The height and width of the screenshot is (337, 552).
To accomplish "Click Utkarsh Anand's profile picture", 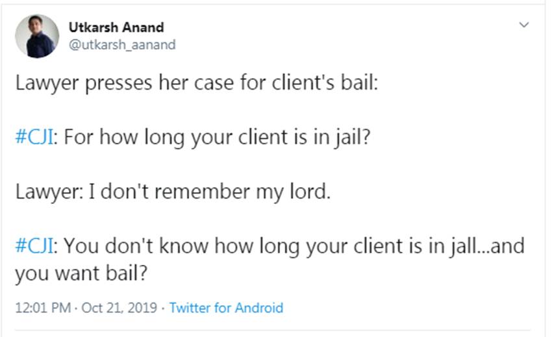I will [x=37, y=36].
